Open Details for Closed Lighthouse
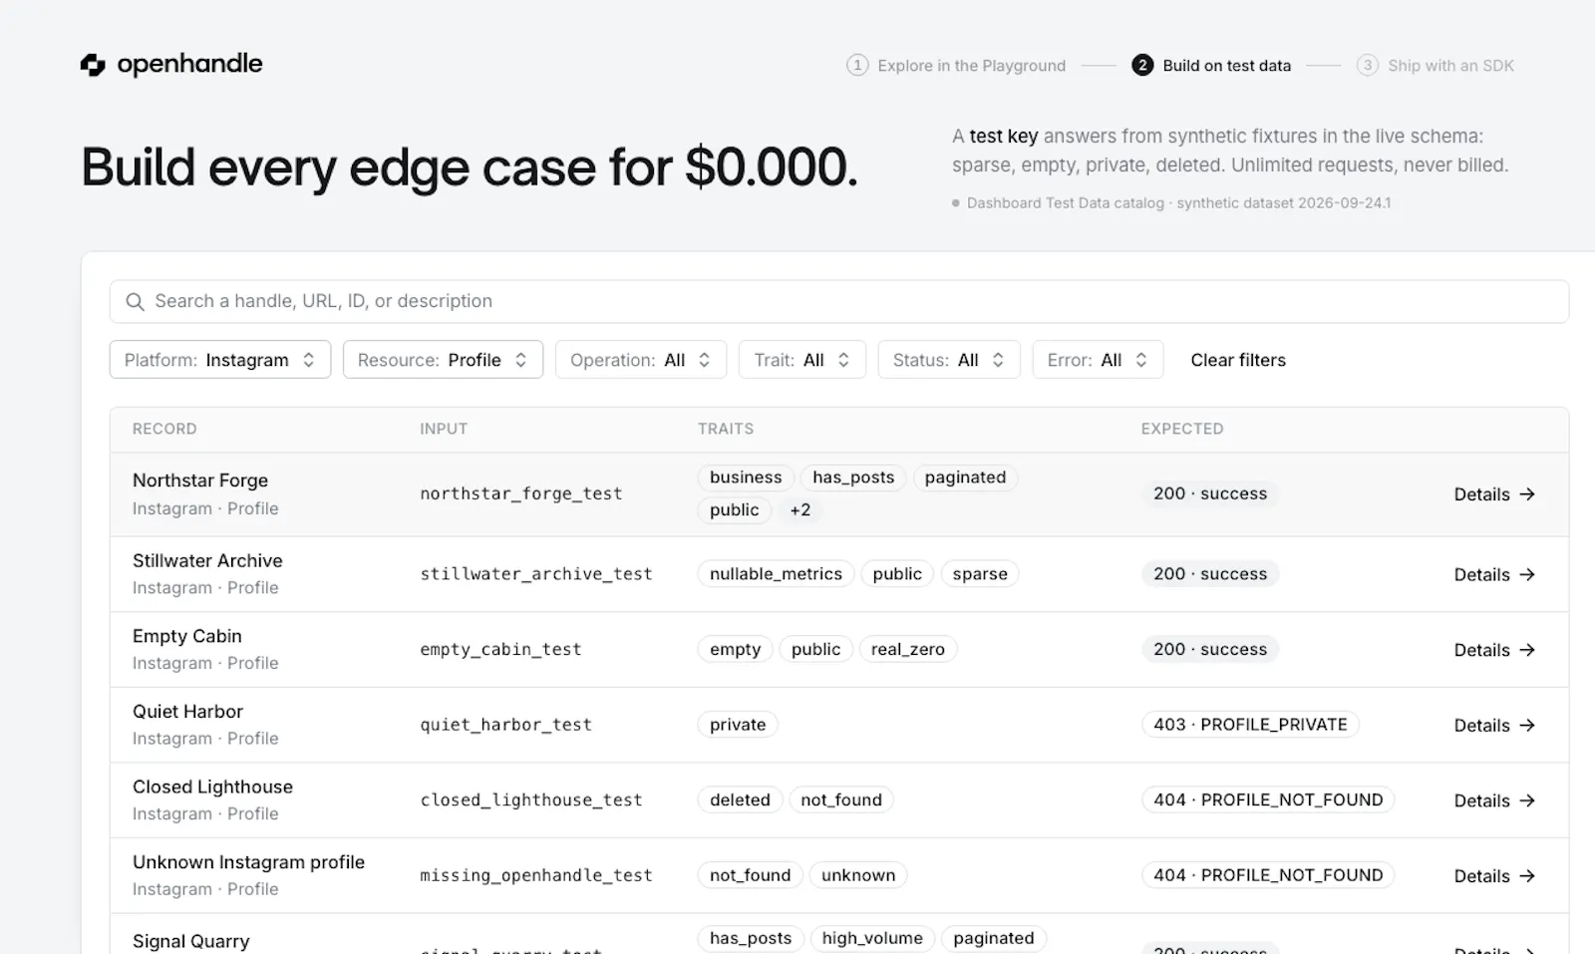1595x954 pixels. (x=1494, y=800)
